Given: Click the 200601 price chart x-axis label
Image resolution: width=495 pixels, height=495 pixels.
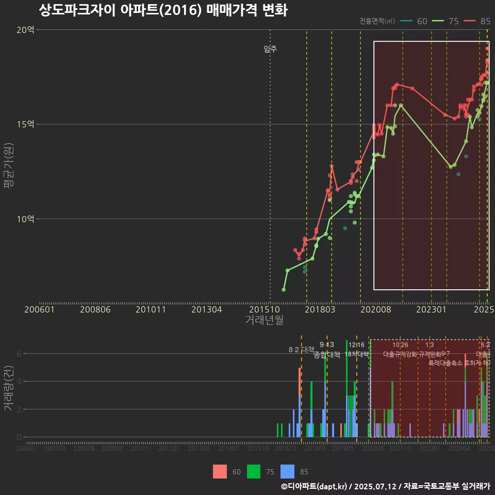Looking at the screenshot, I should coord(40,309).
